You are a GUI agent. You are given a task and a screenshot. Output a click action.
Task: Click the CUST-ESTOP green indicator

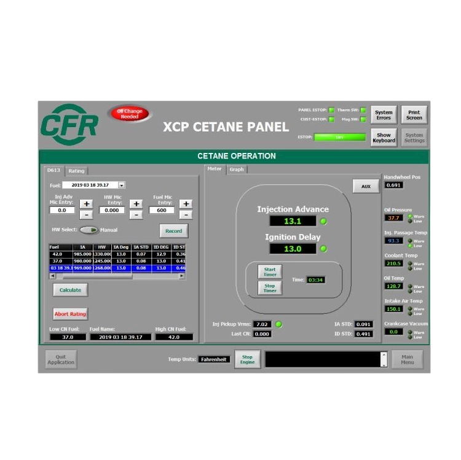[331, 119]
